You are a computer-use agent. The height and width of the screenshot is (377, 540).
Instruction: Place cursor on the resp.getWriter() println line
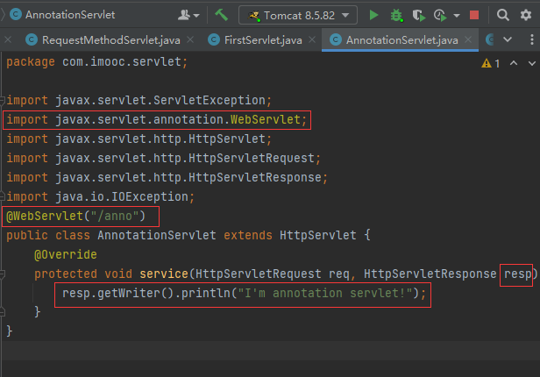click(244, 293)
